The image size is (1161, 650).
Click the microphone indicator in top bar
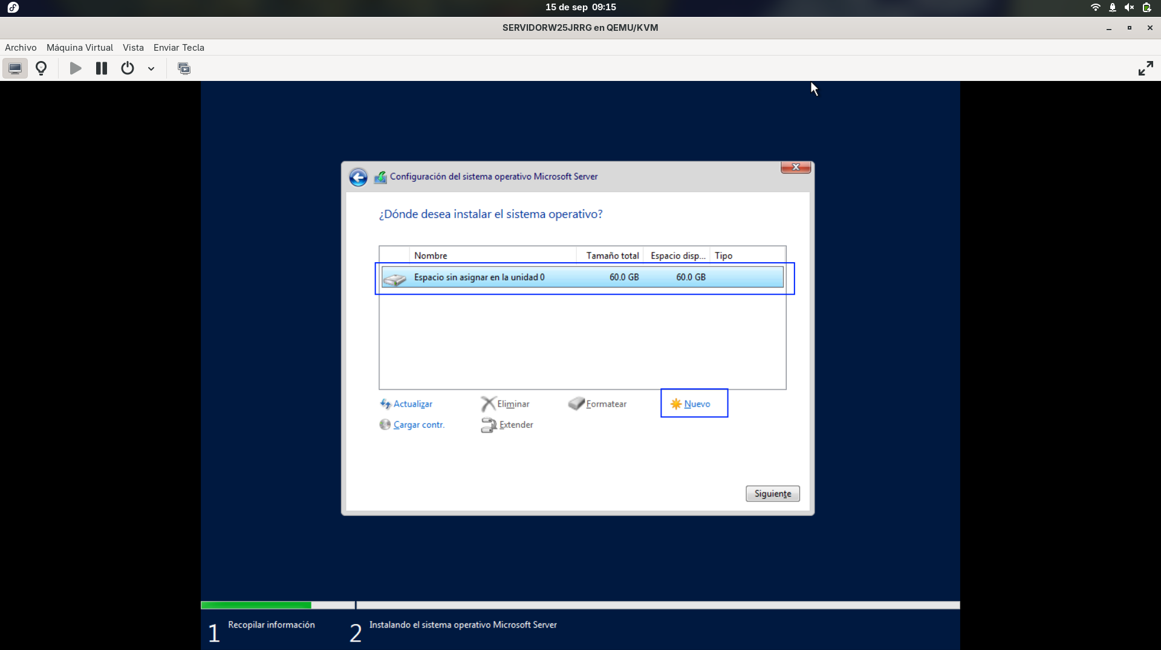click(1113, 7)
